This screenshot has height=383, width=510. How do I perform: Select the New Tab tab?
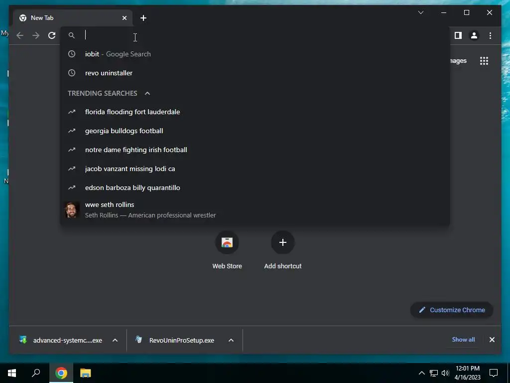(73, 18)
